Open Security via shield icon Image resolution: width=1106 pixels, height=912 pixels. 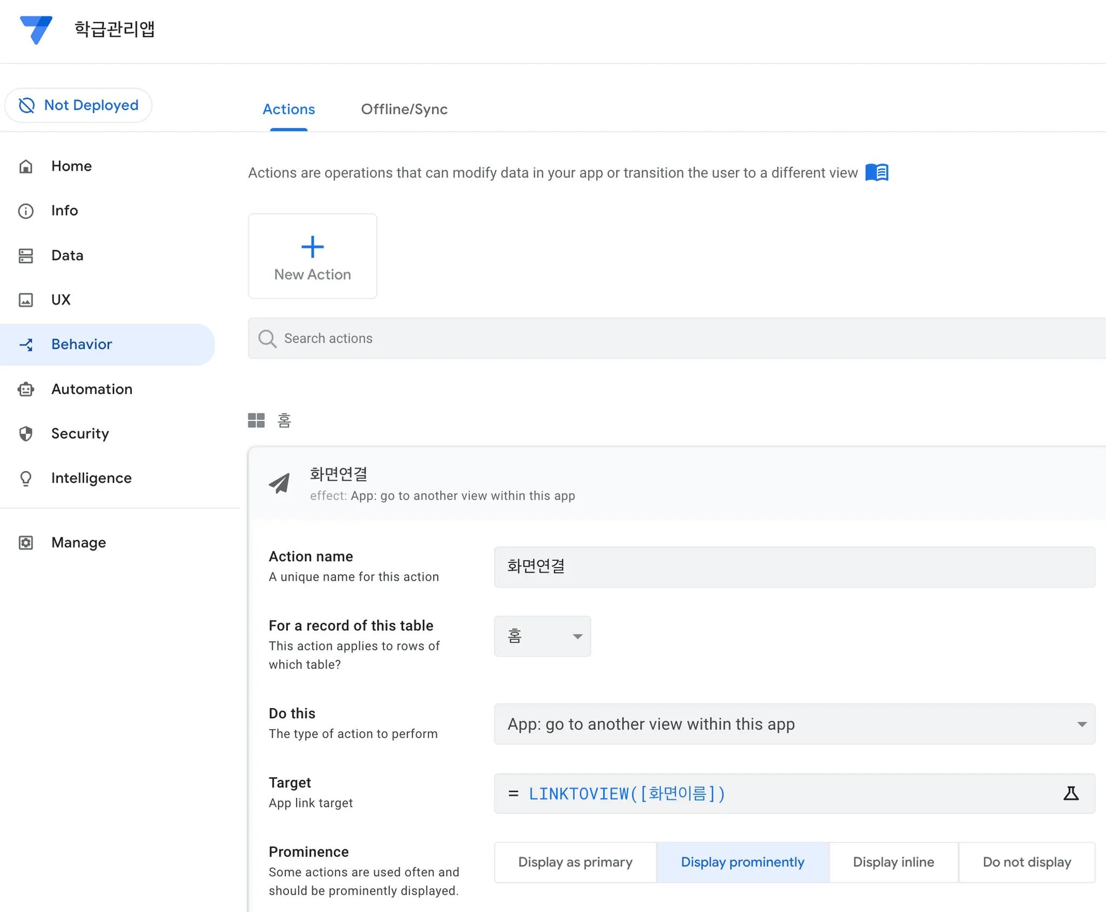(x=26, y=433)
